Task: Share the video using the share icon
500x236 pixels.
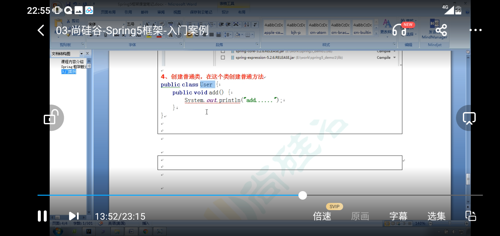Action: [441, 30]
